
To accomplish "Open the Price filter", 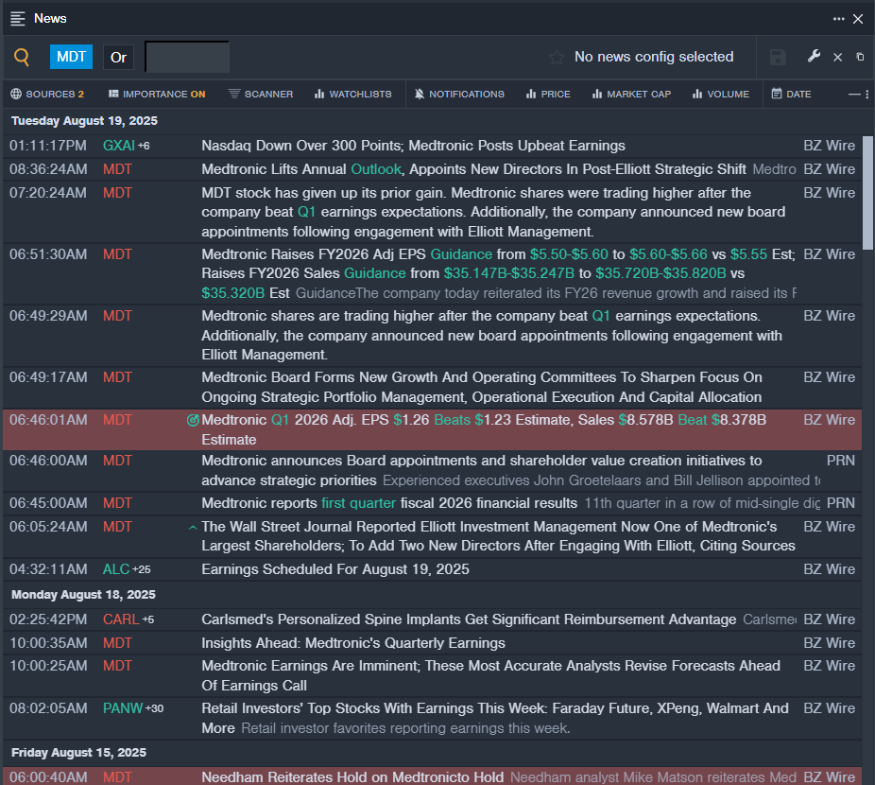I will pyautogui.click(x=548, y=94).
